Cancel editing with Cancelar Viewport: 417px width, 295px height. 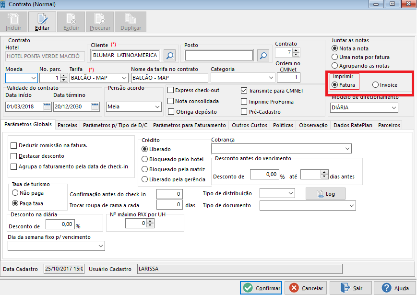pyautogui.click(x=306, y=288)
